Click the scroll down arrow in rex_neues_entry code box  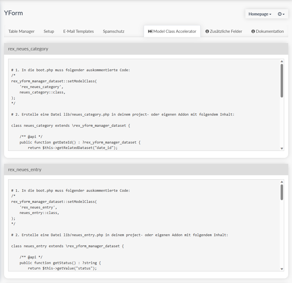[x=282, y=269]
